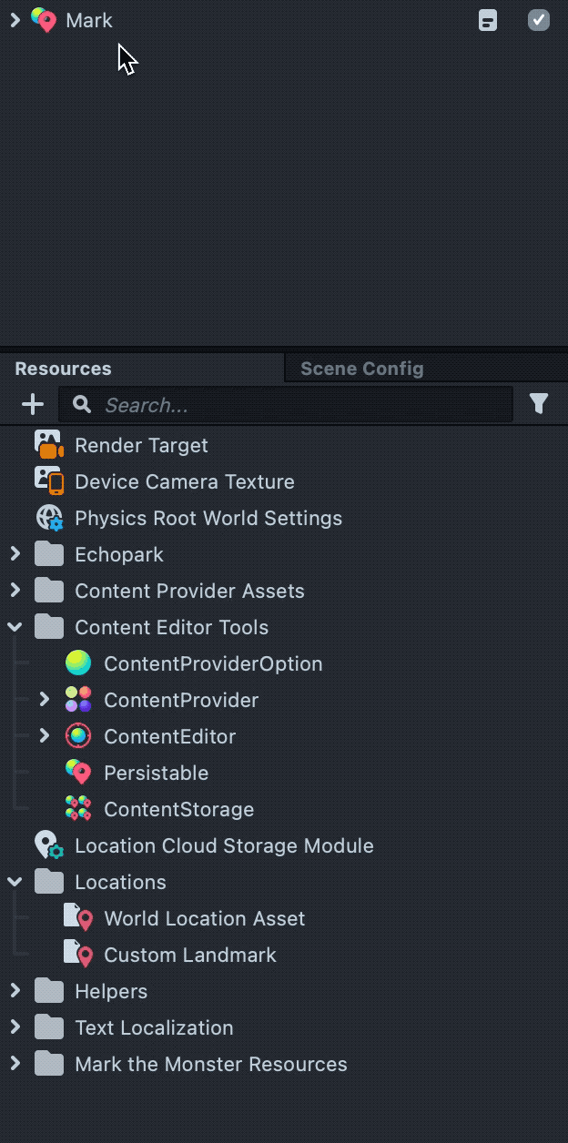The image size is (568, 1143).
Task: Toggle the Mark object enabled checkbox
Action: [539, 20]
